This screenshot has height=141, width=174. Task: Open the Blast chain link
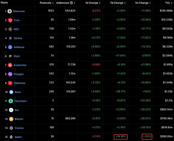[x=17, y=56]
